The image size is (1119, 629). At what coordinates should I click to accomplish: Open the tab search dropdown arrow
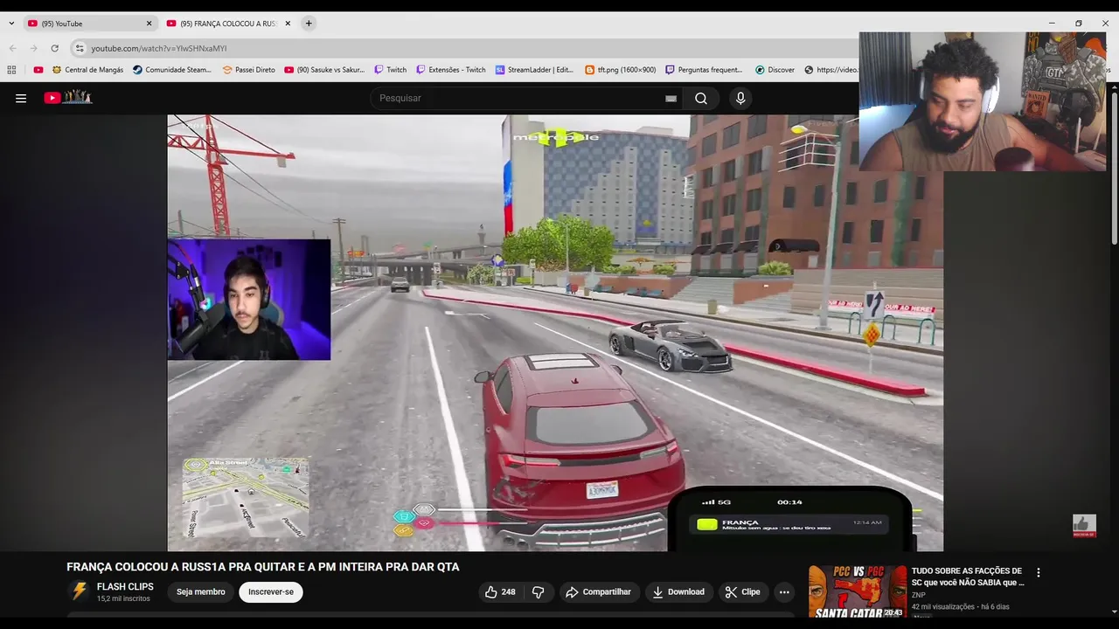coord(11,24)
